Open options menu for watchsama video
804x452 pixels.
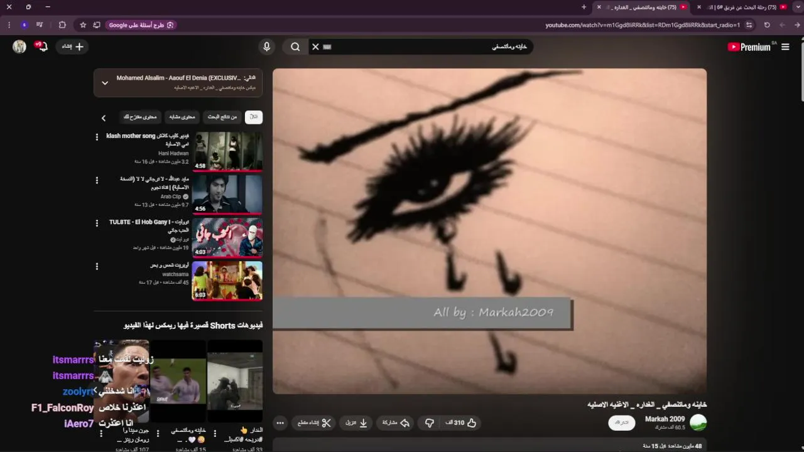[x=97, y=266]
